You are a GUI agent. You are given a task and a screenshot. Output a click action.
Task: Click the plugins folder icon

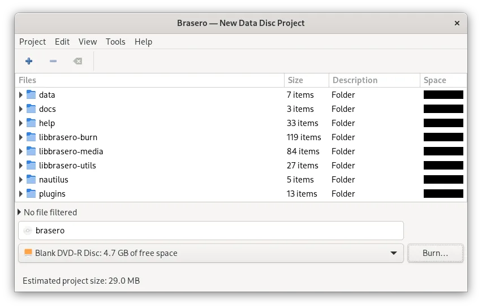[31, 193]
